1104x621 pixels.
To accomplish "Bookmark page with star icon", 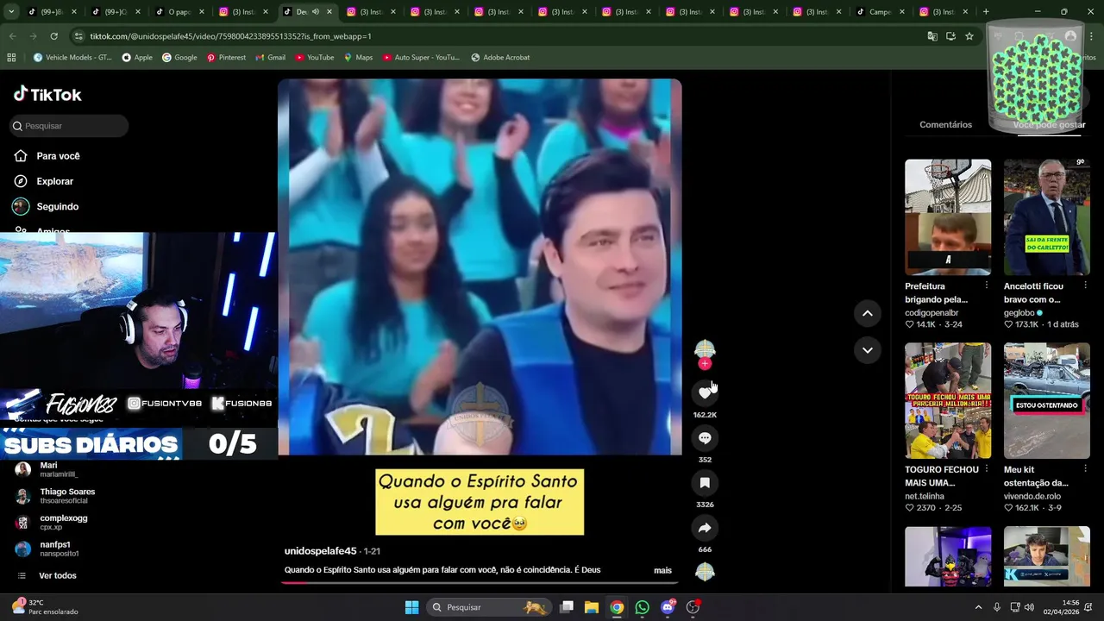I will [x=969, y=36].
